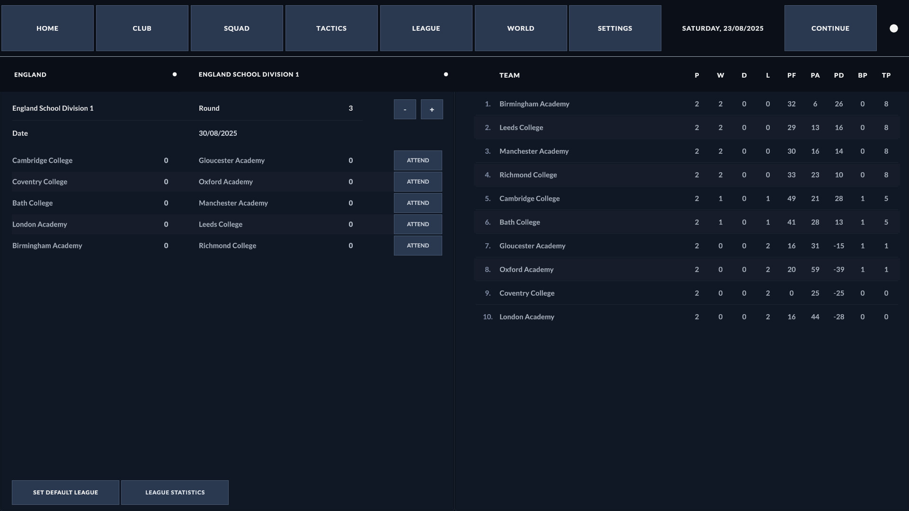Click the PD column header

(839, 75)
